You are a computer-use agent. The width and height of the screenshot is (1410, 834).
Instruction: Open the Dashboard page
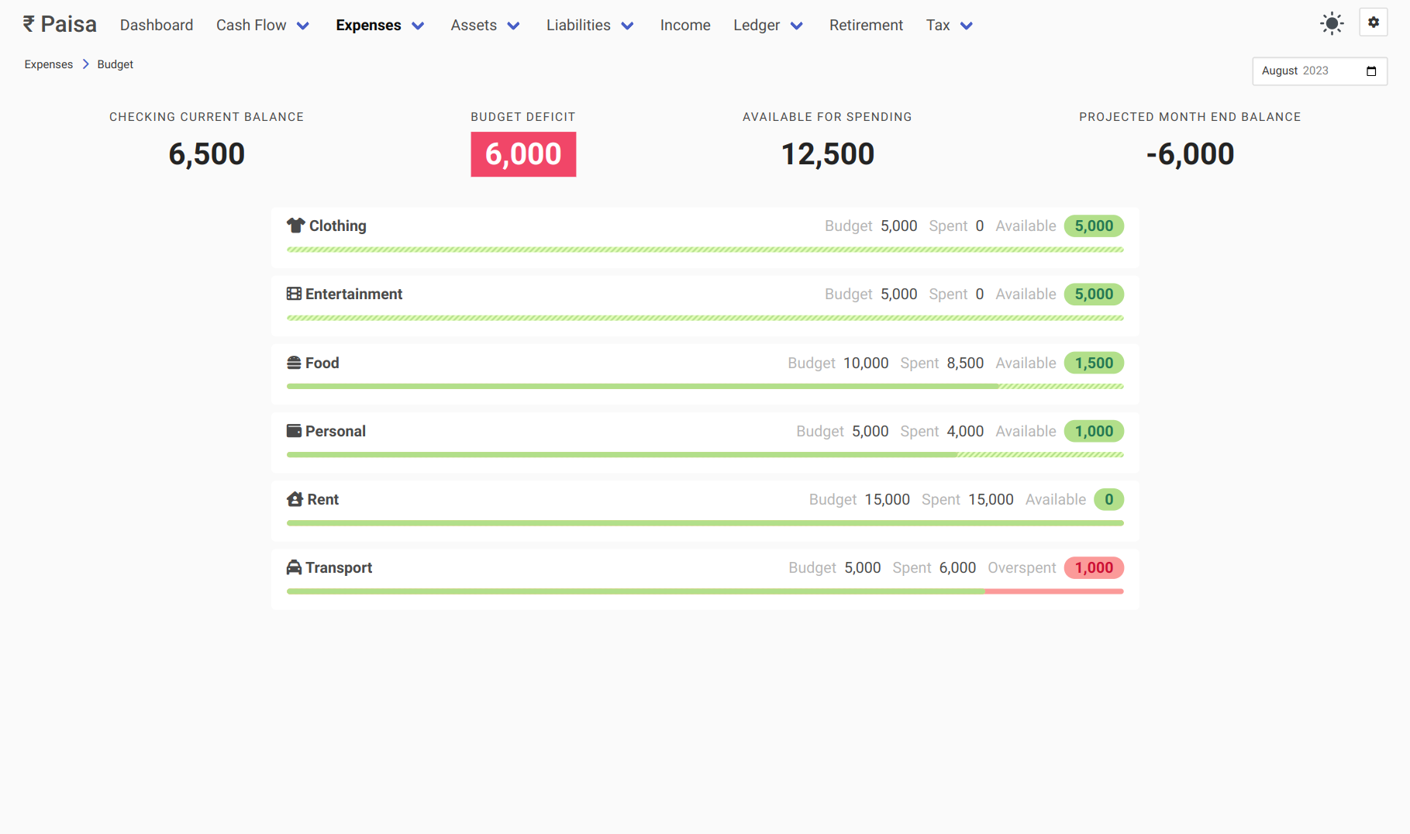[157, 25]
